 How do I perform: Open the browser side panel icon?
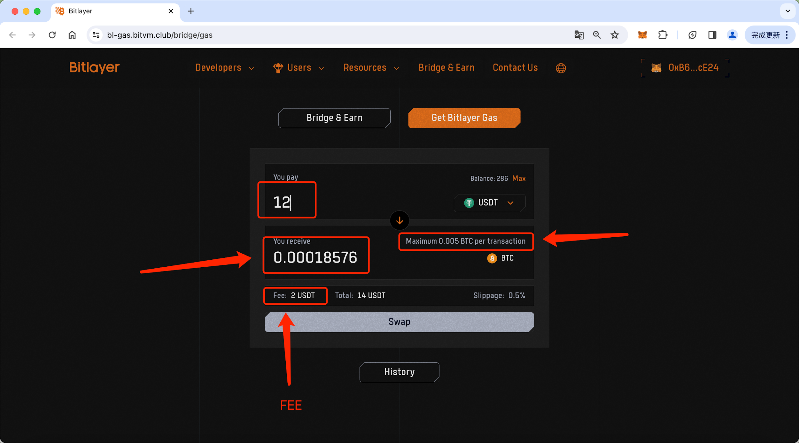pyautogui.click(x=712, y=35)
